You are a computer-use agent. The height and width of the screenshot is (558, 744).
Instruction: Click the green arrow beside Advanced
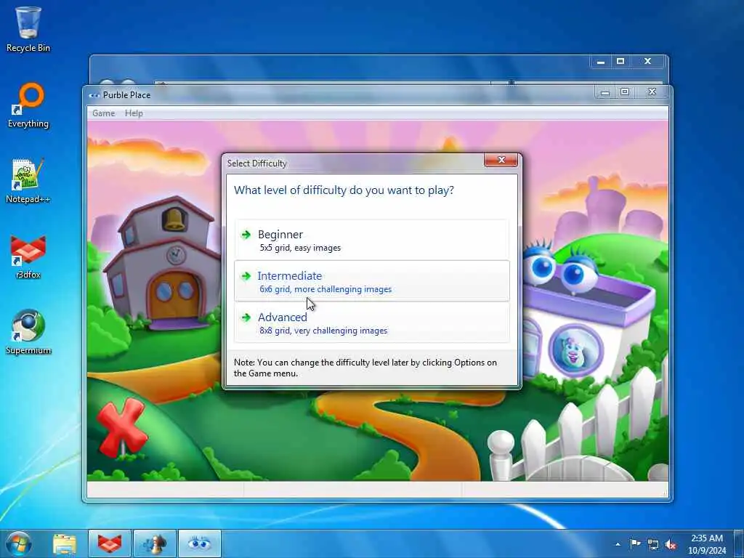246,318
